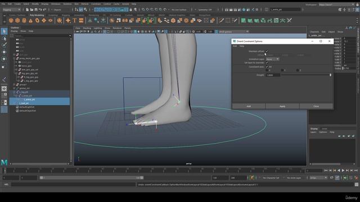Click the polygon torus shelf icon

pos(37,21)
